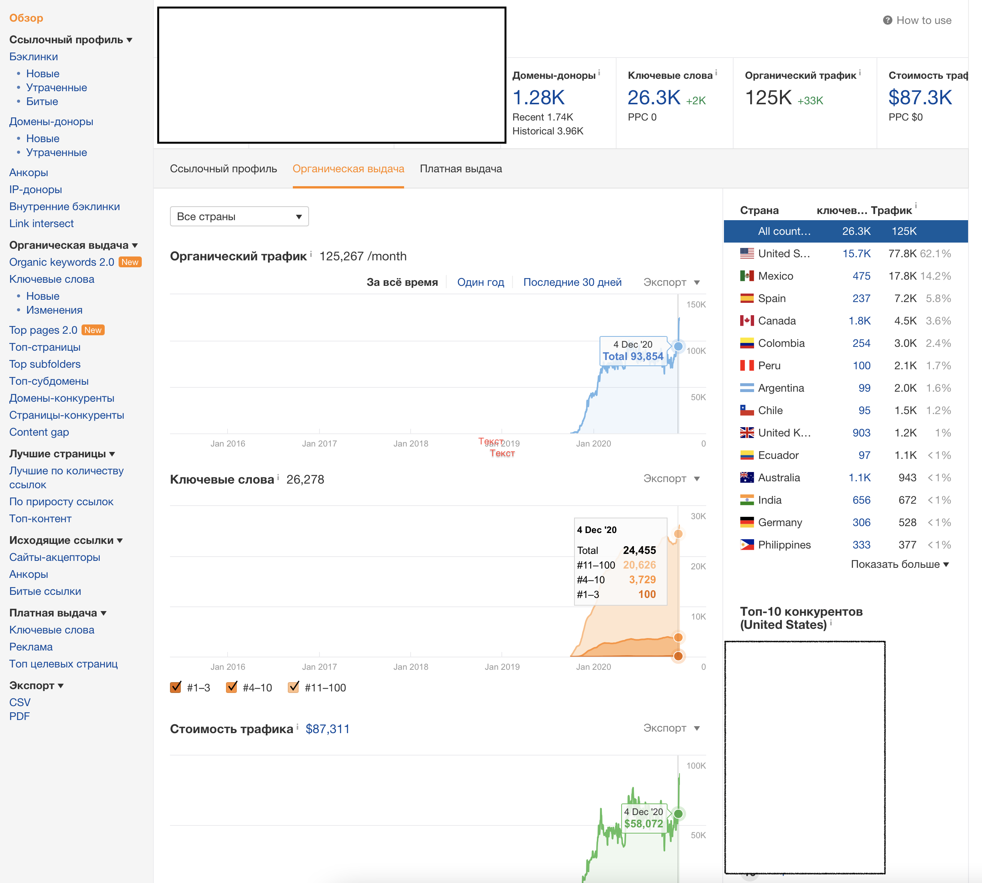Disable the #11–100 positions checkbox
This screenshot has height=883, width=982.
pyautogui.click(x=294, y=688)
